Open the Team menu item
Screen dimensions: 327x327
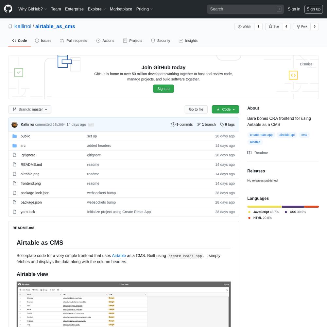[56, 9]
